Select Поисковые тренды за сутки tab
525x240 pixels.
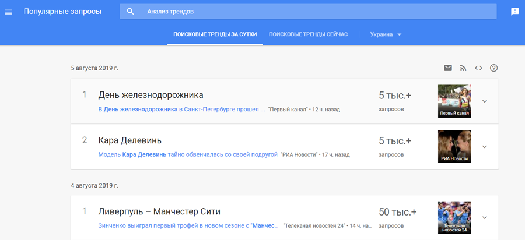pyautogui.click(x=215, y=34)
